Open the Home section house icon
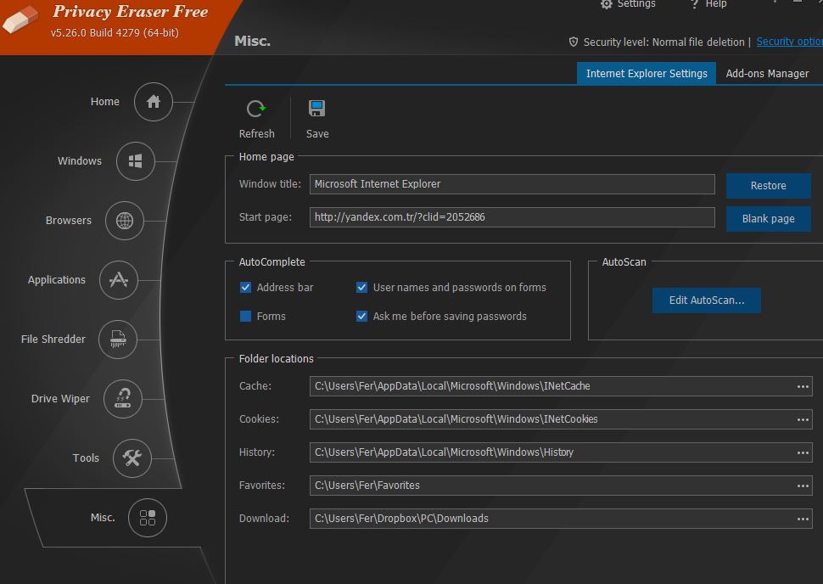Screen dimensions: 823x584 (154, 102)
